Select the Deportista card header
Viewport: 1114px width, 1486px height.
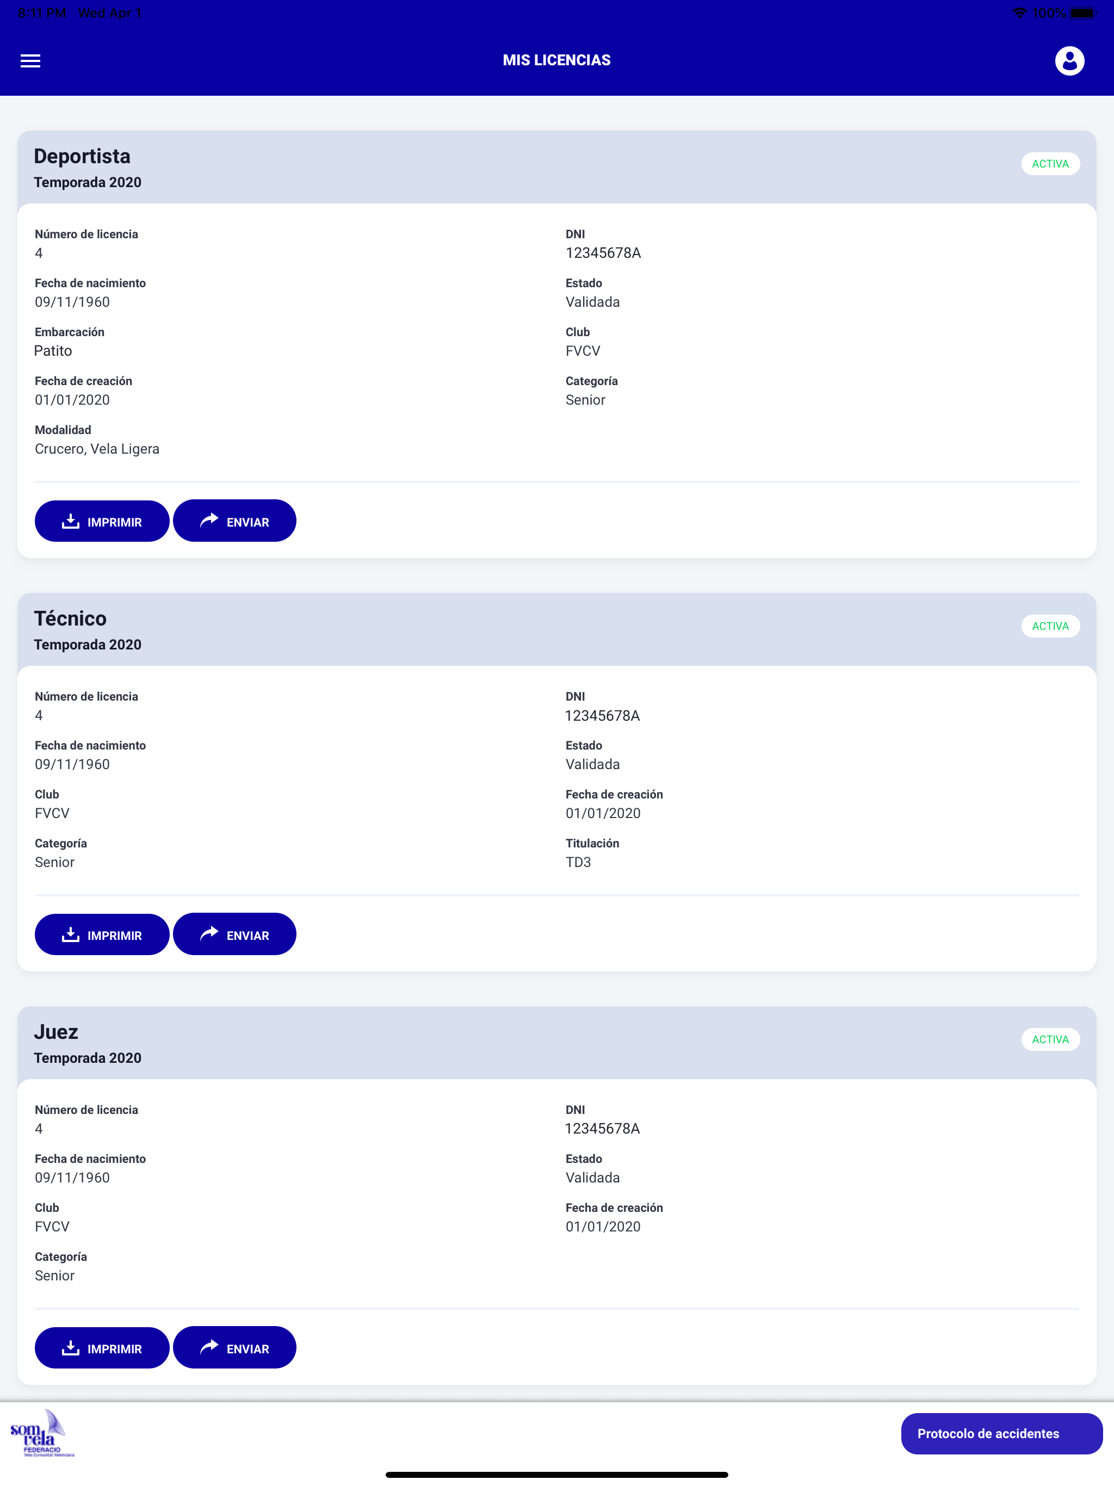556,168
